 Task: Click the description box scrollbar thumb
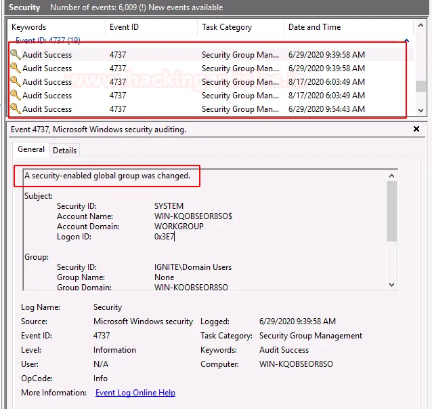tap(391, 211)
